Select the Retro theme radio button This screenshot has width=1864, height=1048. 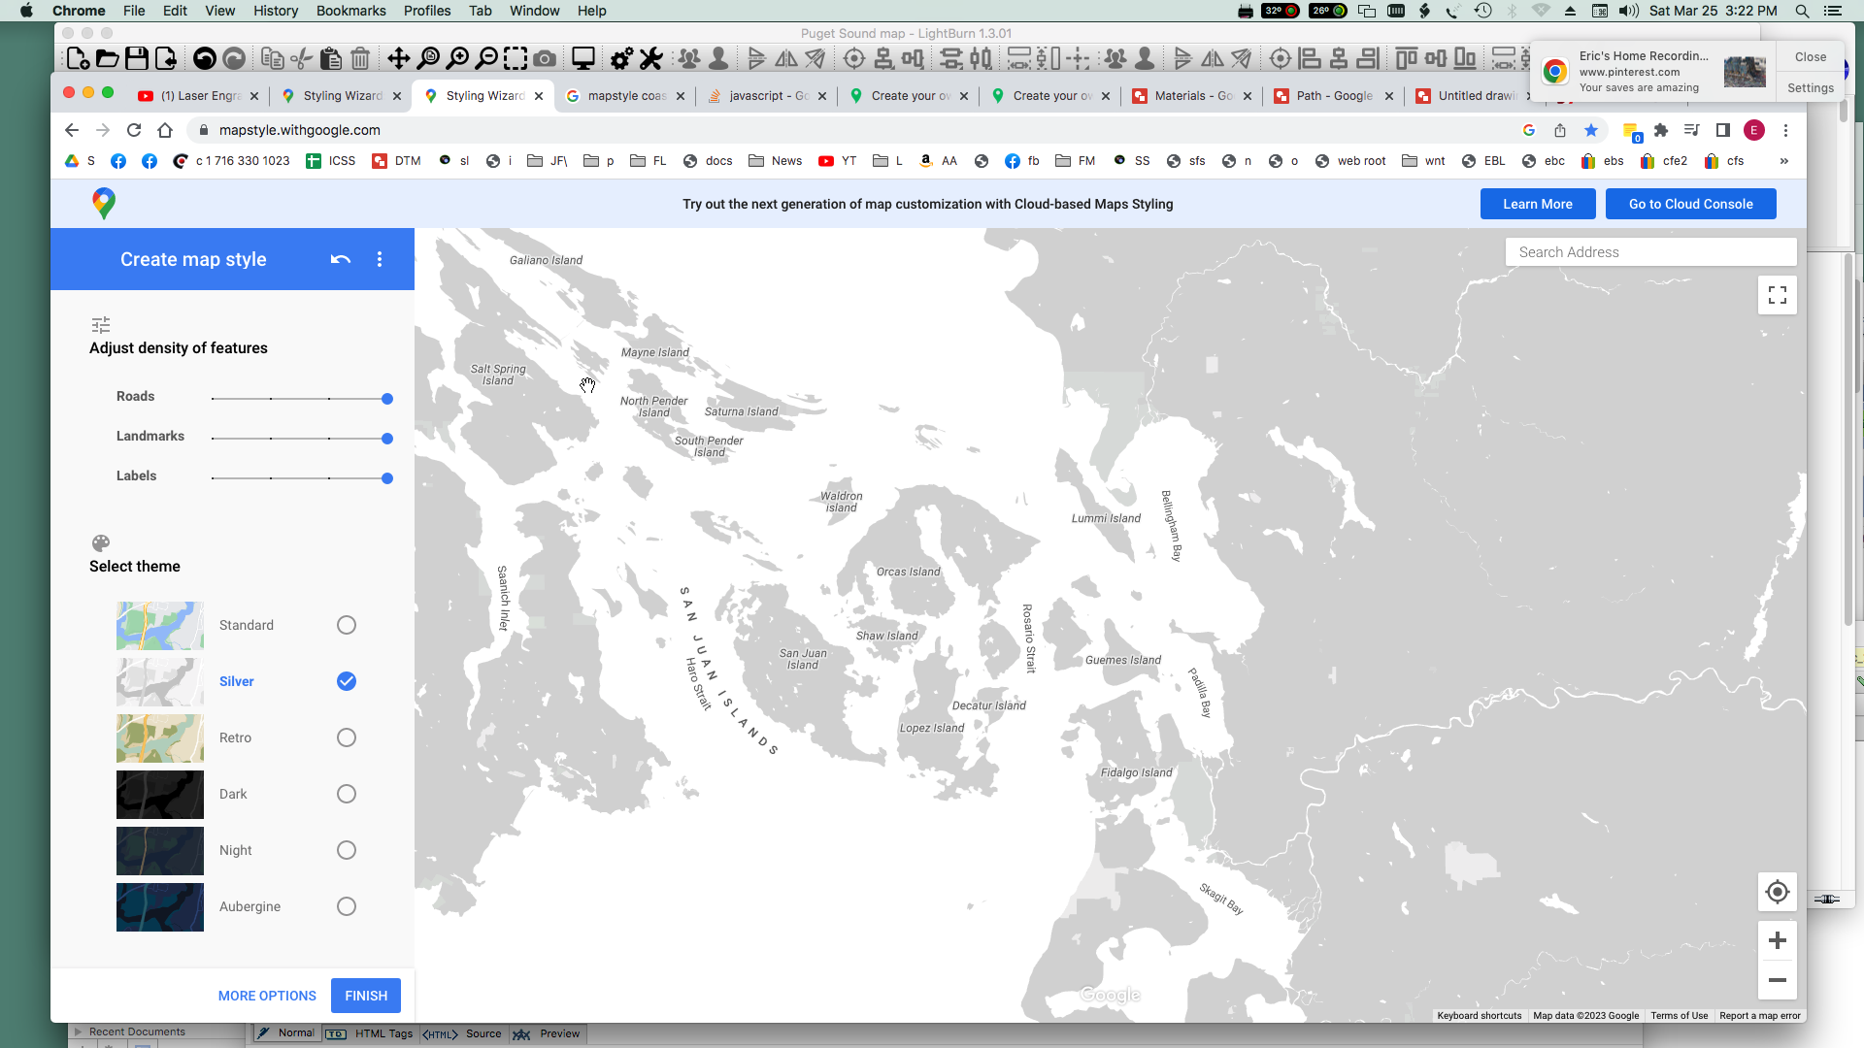click(x=347, y=737)
